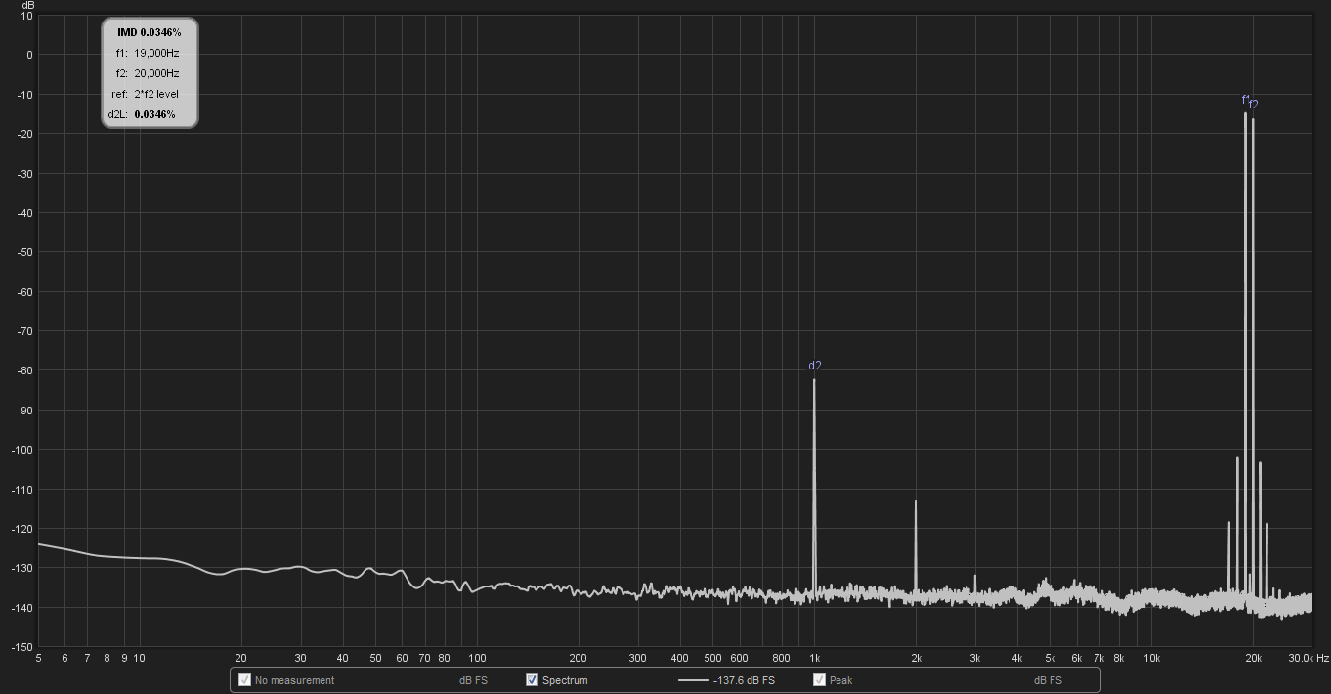Click the f2 marker label at 20 kHz peak
Viewport: 1331px width, 694px height.
point(1254,105)
